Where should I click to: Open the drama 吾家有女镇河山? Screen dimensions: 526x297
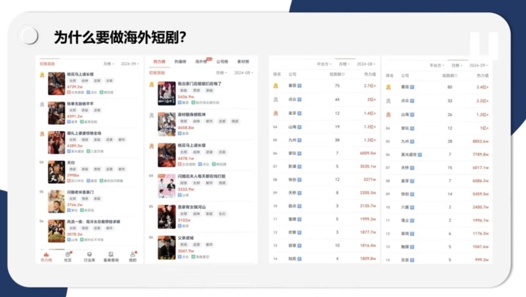click(x=191, y=207)
